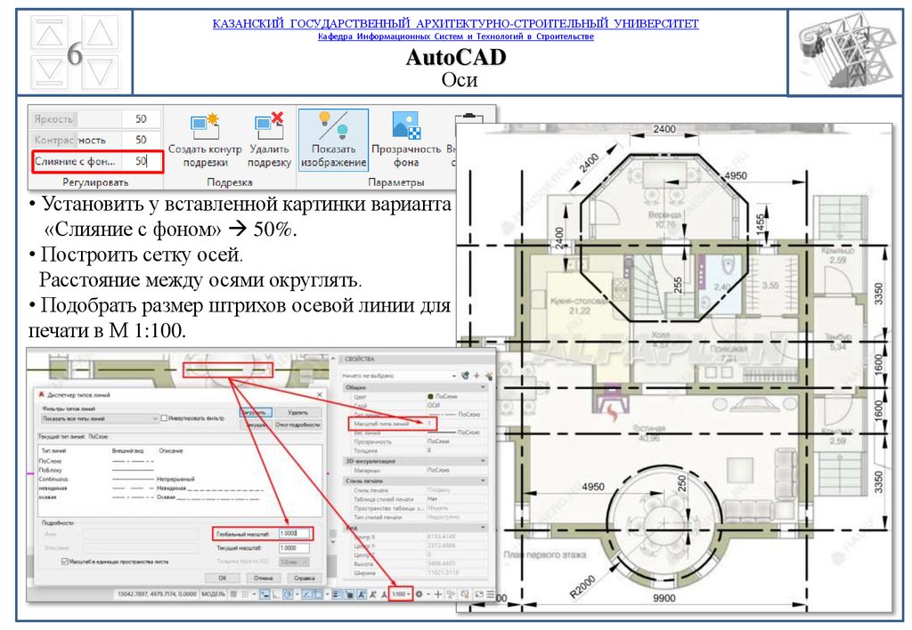Click the Текущий масштаб input field
The width and height of the screenshot is (912, 630).
tap(294, 548)
